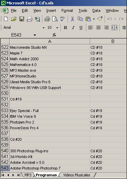Viewport: 127px width, 179px height.
Task: Toggle Underline formatting
Action: click(81, 28)
